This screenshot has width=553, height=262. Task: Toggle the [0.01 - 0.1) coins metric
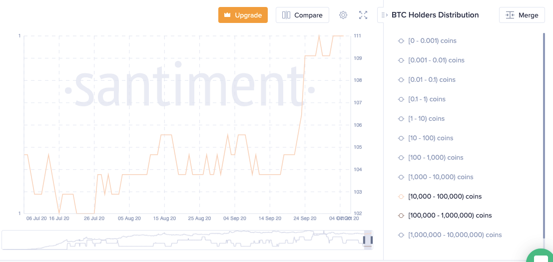pyautogui.click(x=427, y=79)
